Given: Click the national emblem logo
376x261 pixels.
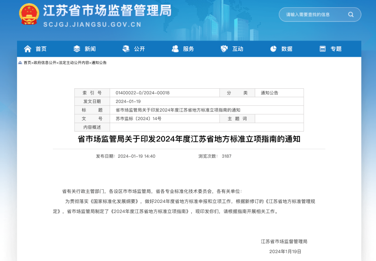Looking at the screenshot, I should pyautogui.click(x=29, y=14).
